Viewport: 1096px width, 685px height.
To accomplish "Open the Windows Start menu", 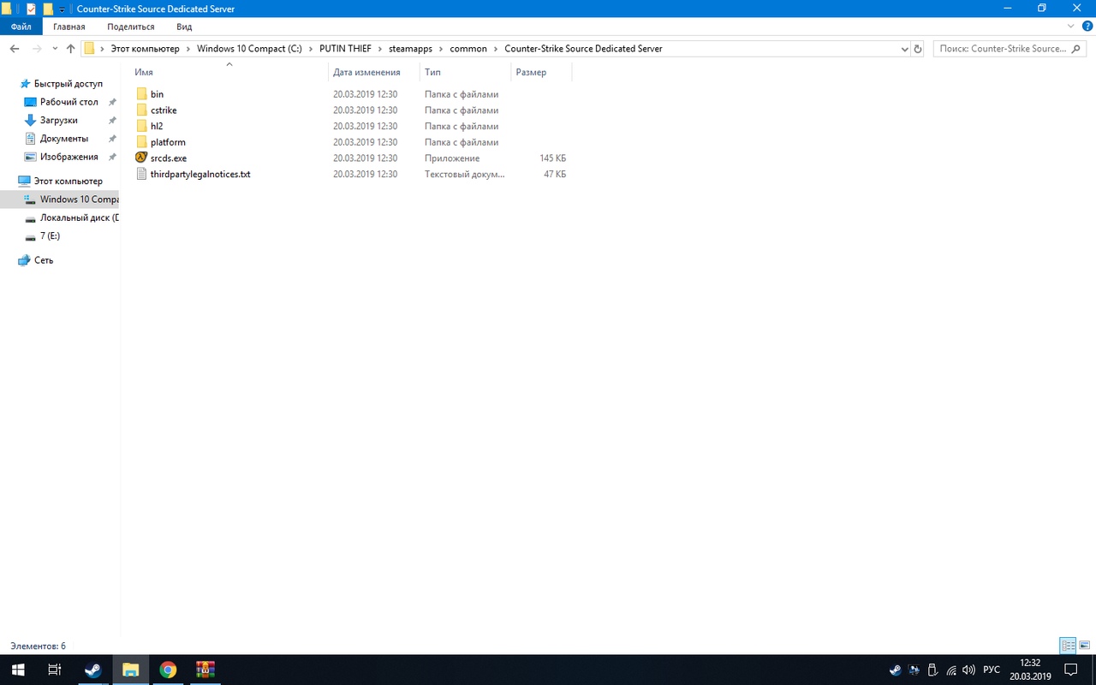I will point(17,670).
